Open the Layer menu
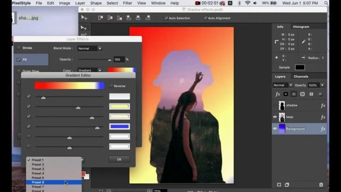Image resolution: width=341 pixels, height=192 pixels. (x=80, y=3)
